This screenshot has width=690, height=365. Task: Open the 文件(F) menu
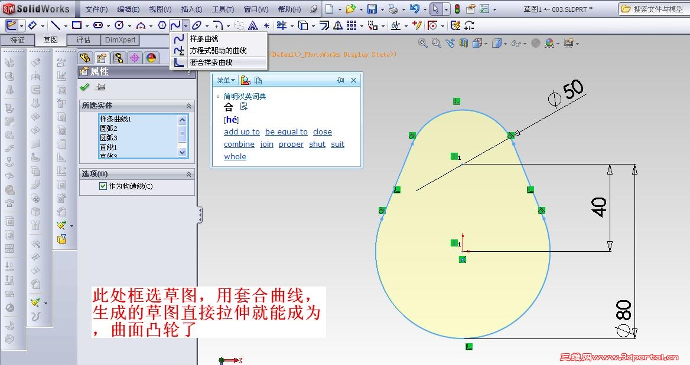(x=96, y=9)
